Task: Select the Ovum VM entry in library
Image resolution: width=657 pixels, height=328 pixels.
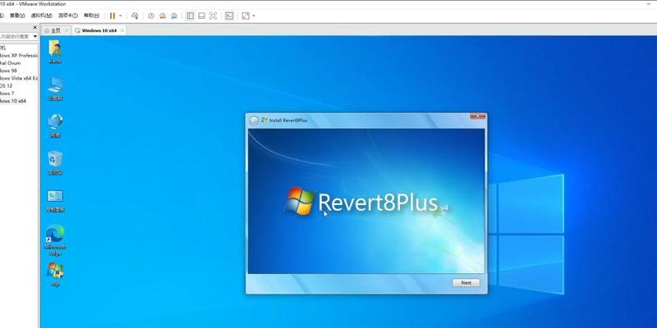Action: 10,63
